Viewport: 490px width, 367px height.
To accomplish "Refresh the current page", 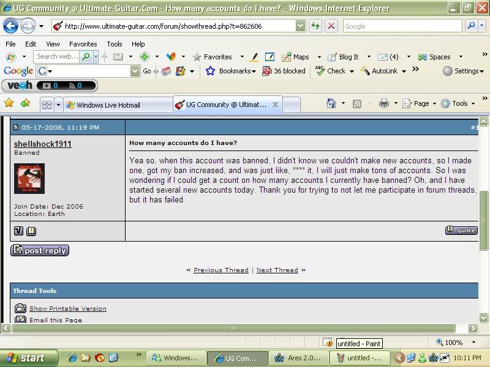I will click(x=315, y=26).
